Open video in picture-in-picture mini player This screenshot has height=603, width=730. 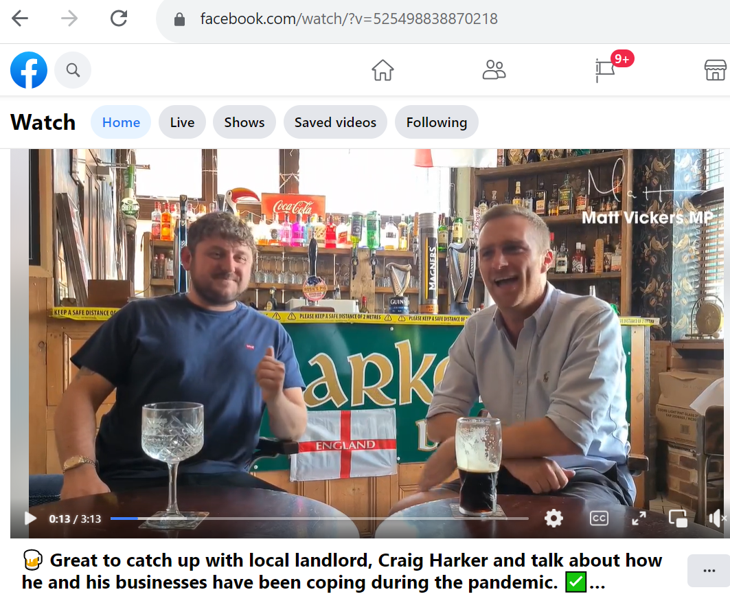[x=678, y=519]
